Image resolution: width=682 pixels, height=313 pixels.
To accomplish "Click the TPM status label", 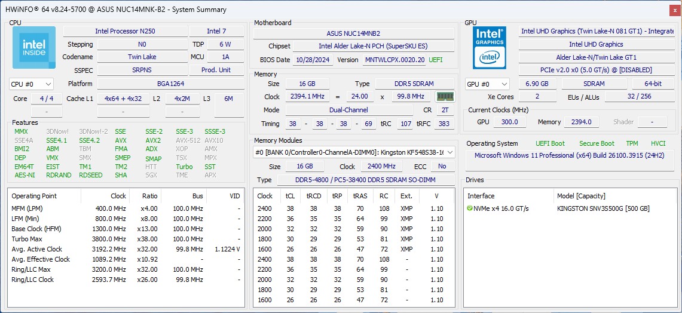I will click(632, 143).
